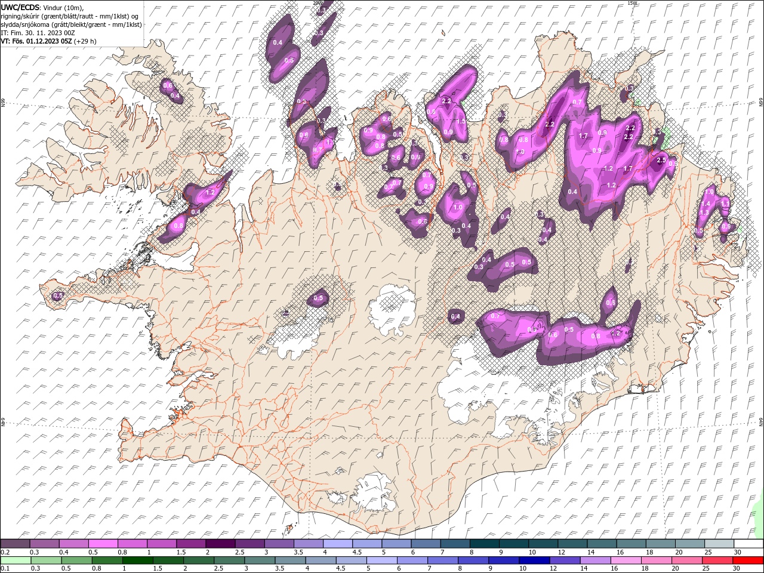Screen dimensions: 764x573
Task: Select the 'IT: Fim. 30. 11. 2023 00Z' line
Action: (x=38, y=33)
